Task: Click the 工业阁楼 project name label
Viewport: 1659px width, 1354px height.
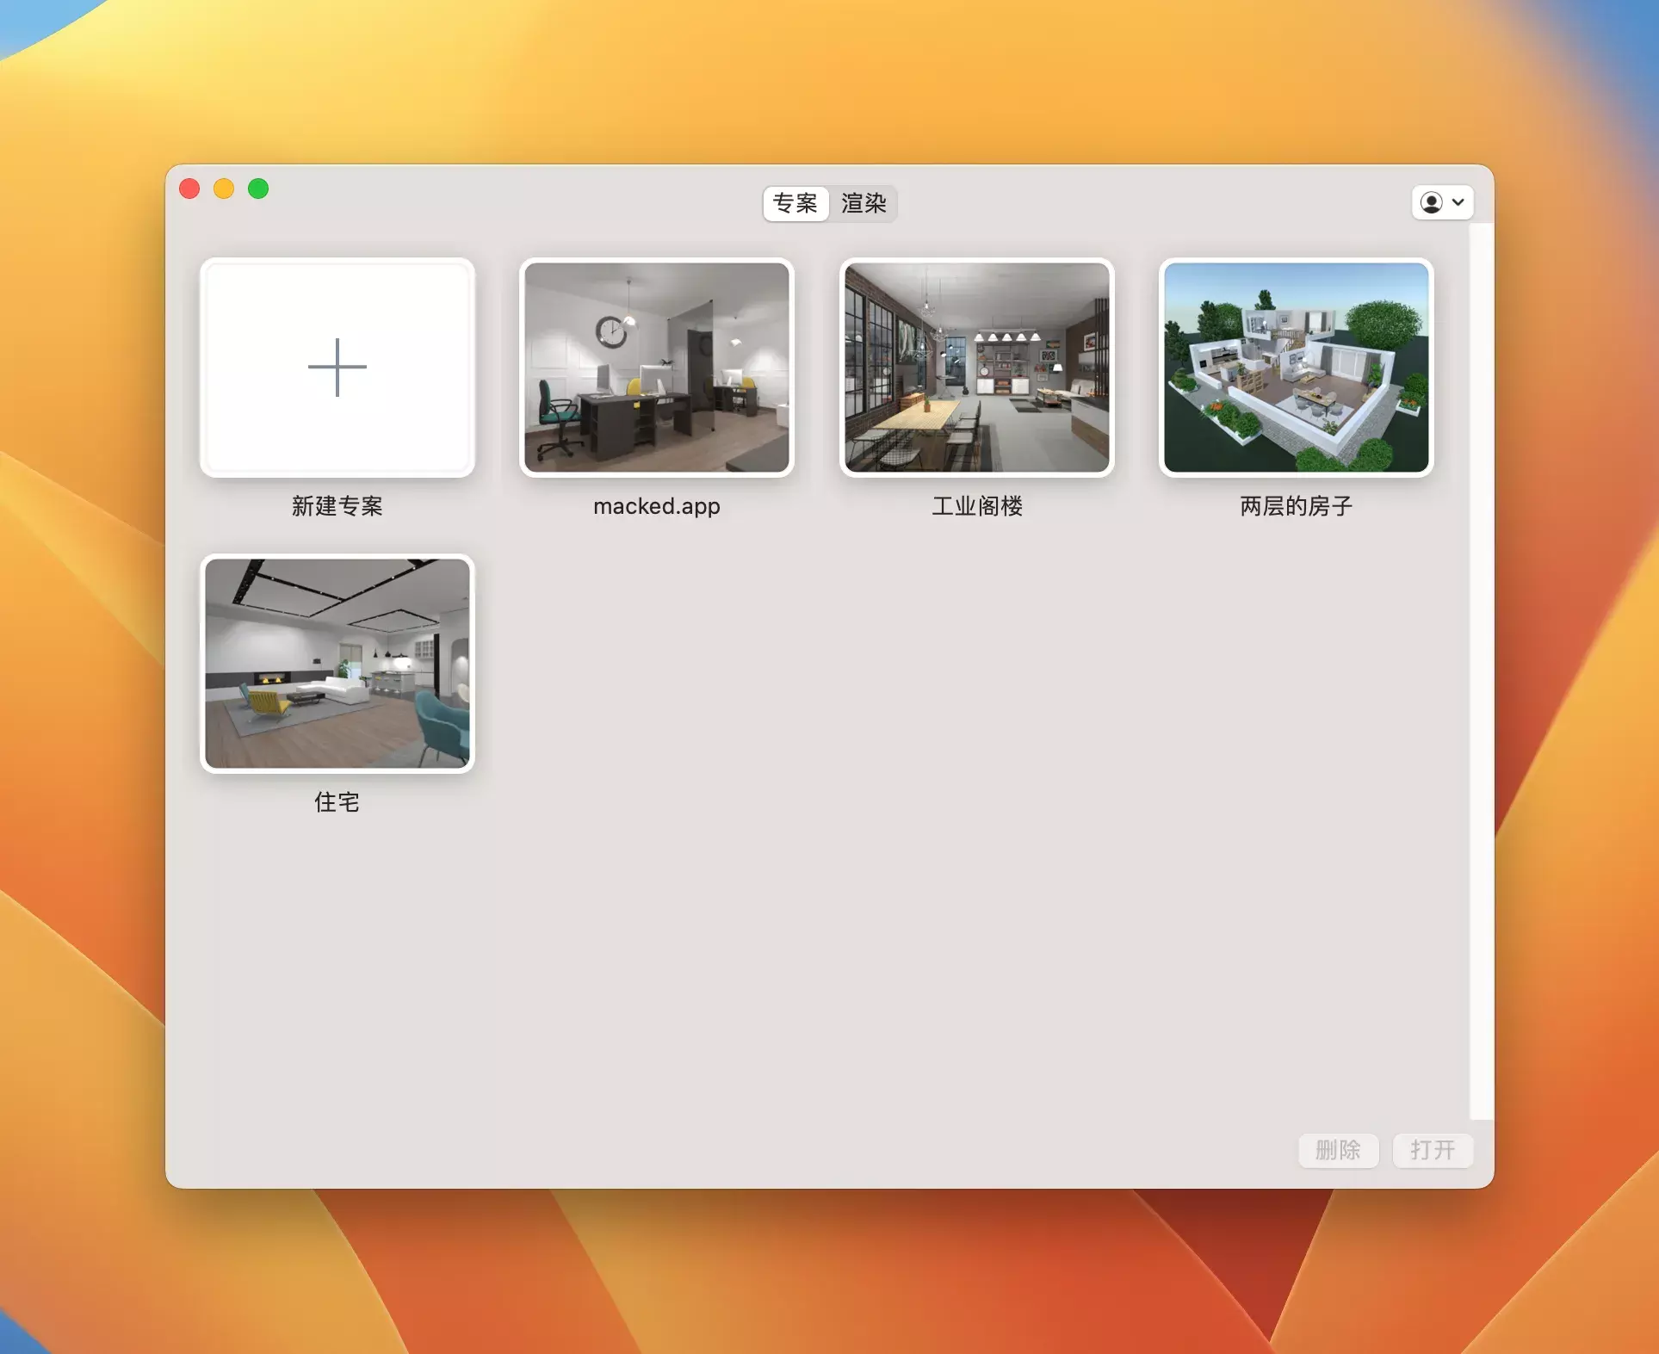Action: pyautogui.click(x=976, y=506)
